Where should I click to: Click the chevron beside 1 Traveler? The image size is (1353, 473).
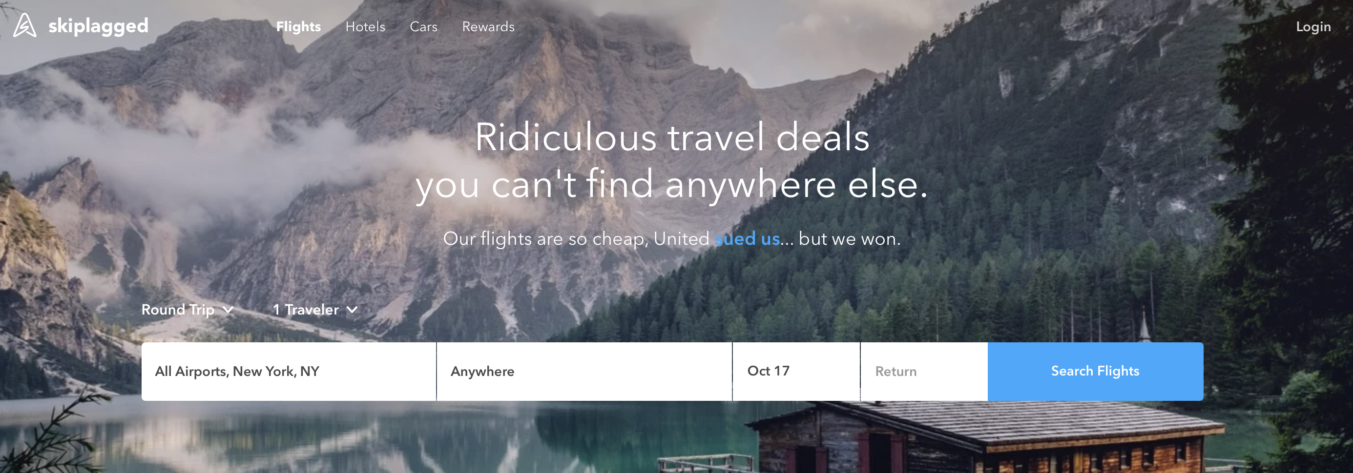352,310
